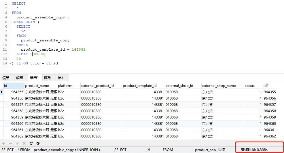Image resolution: width=284 pixels, height=153 pixels.
Task: Click the stop icon in results toolbar
Action: (x=38, y=143)
